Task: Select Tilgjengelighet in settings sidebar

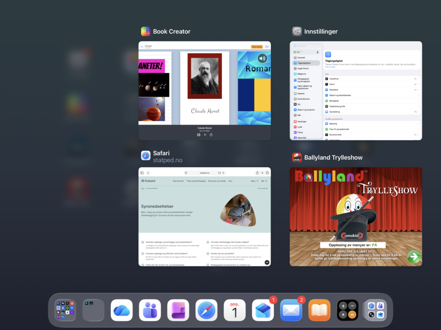Action: coord(306,63)
